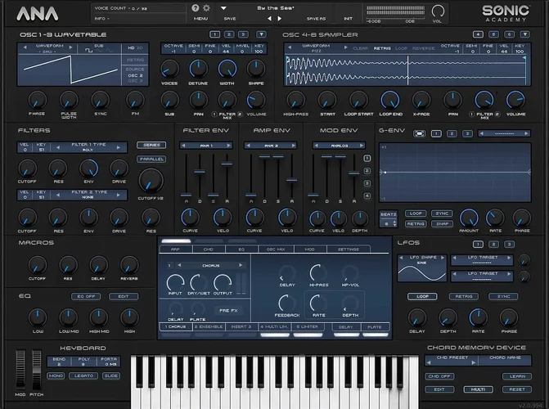549x409 pixels.
Task: Switch to the OSC MIX tab
Action: coord(276,249)
